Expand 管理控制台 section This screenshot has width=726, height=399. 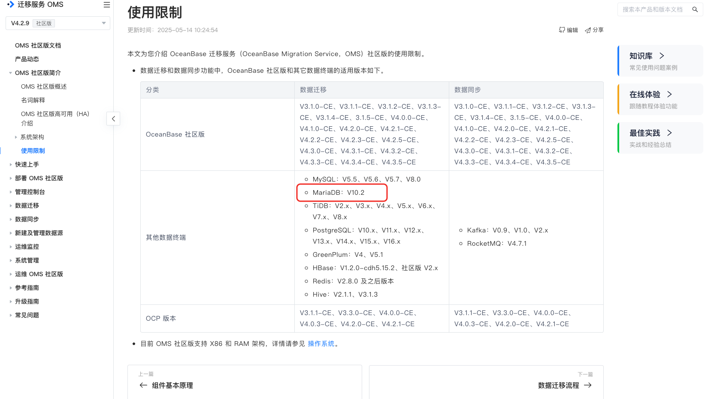pos(10,192)
